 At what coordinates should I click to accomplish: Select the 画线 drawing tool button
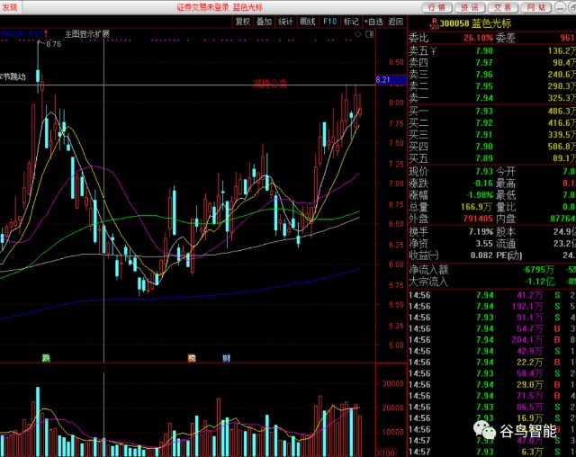tap(308, 22)
